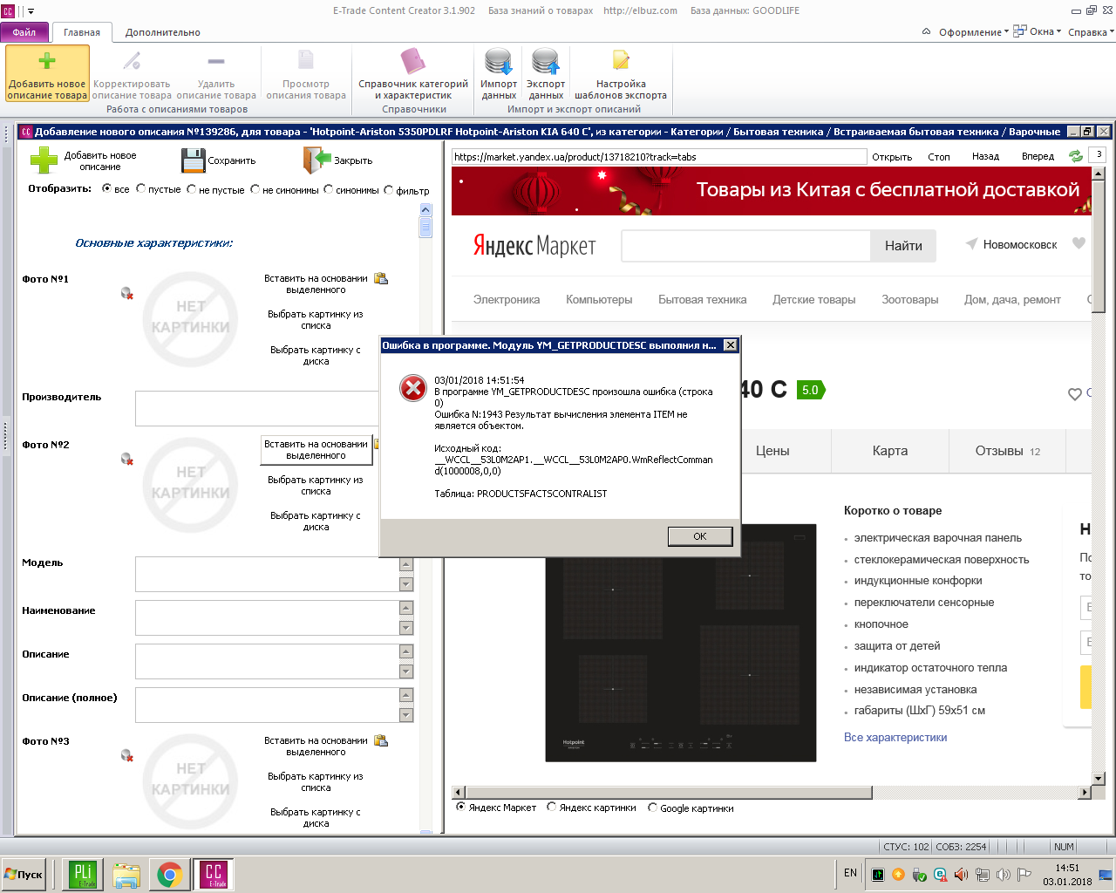The width and height of the screenshot is (1116, 893).
Task: Click the EN language indicator in tray
Action: [x=850, y=873]
